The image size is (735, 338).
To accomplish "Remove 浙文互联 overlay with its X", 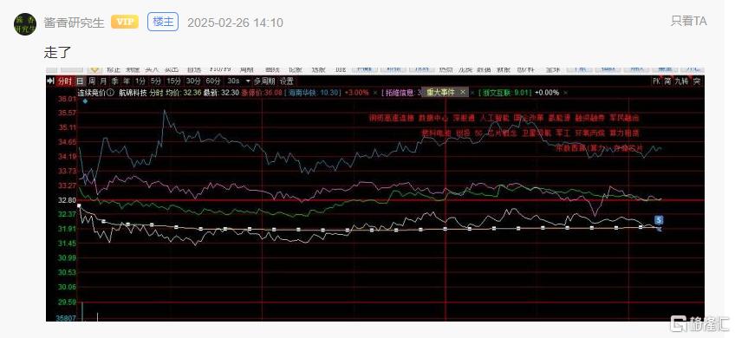I will (x=565, y=93).
